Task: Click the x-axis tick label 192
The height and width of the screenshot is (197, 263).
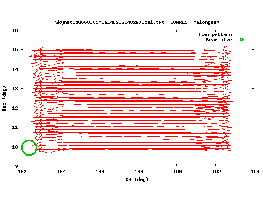Action: coord(217,172)
